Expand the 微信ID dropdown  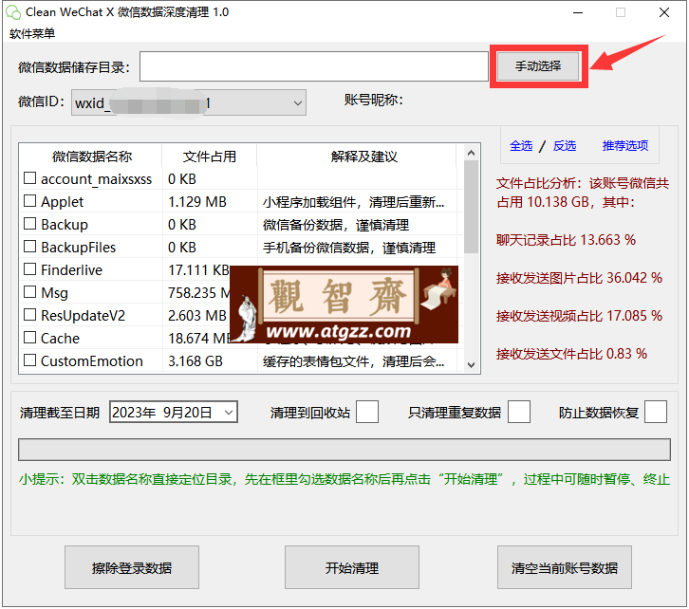[297, 103]
